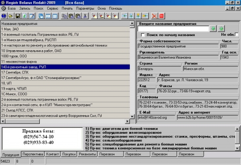Select '1С-Минск, СООО' row
This screenshot has width=241, height=165.
[x=65, y=94]
